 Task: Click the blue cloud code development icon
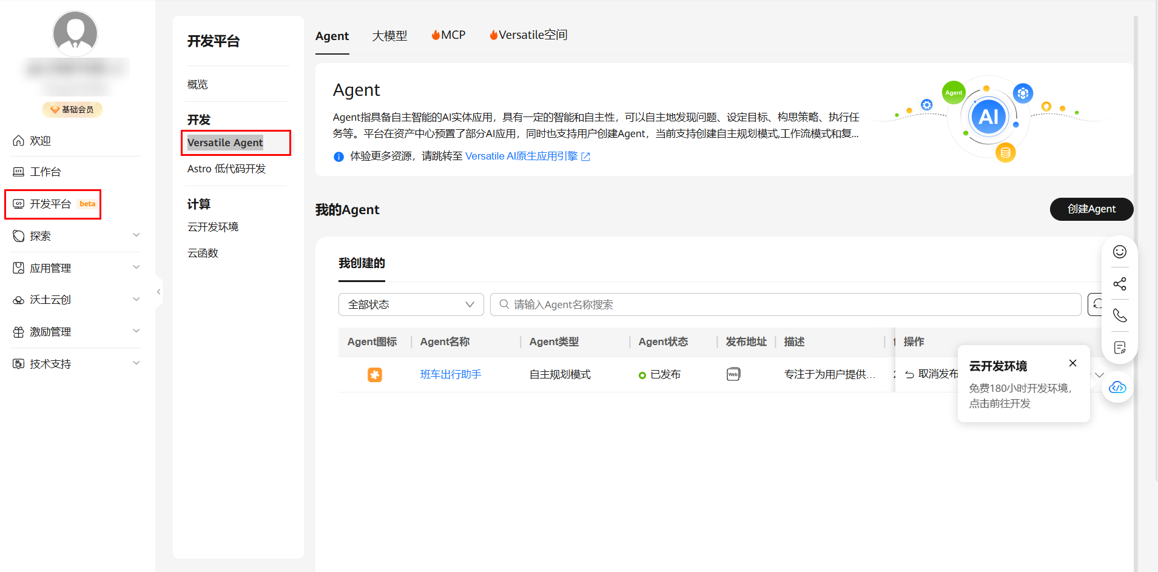1118,387
